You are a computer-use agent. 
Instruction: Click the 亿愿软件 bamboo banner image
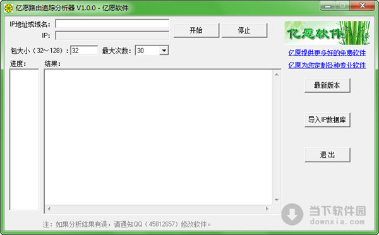pos(327,33)
